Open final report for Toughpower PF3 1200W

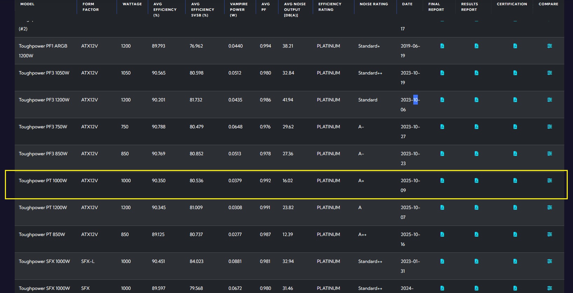pyautogui.click(x=442, y=100)
